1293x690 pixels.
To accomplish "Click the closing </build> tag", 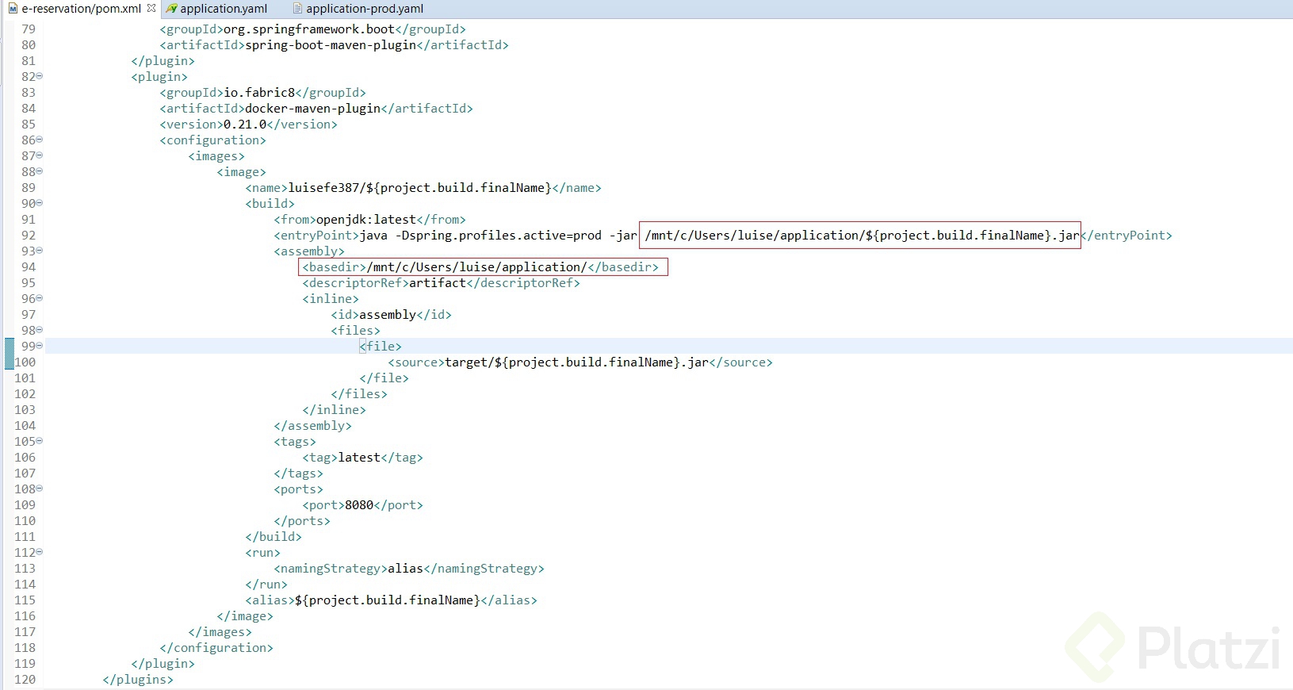I will [274, 537].
